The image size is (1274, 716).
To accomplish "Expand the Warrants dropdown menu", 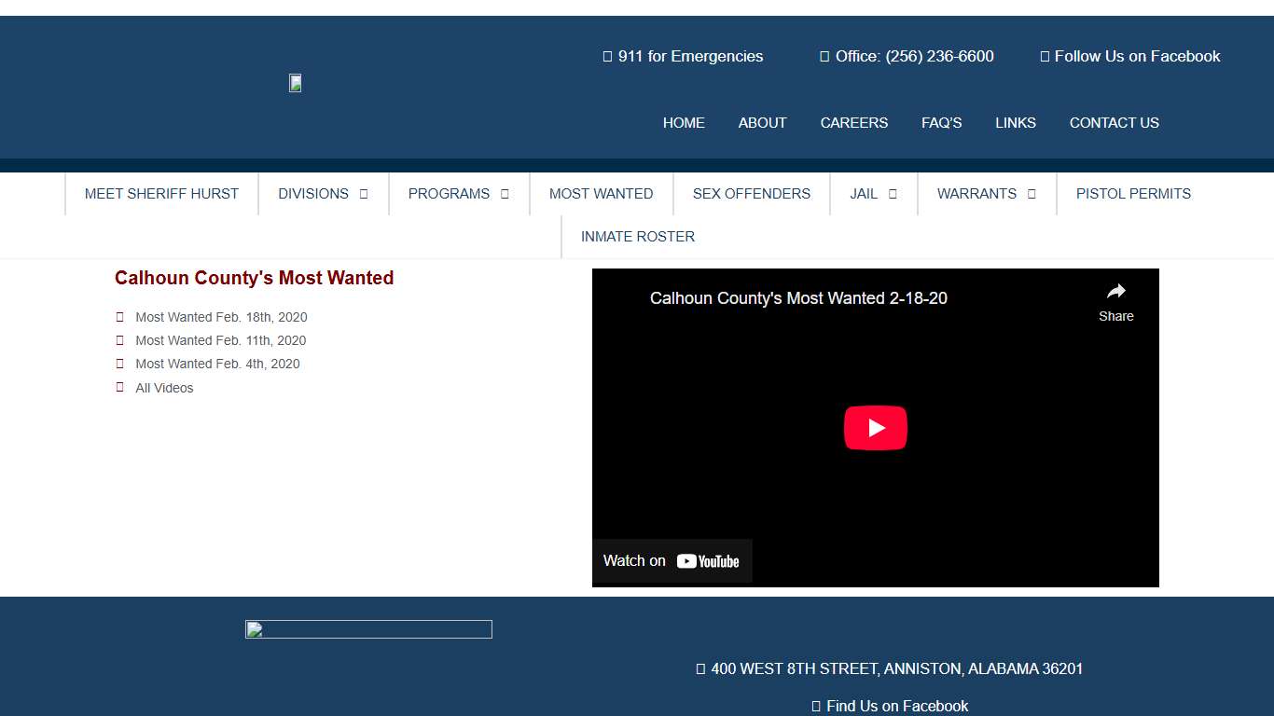I will pyautogui.click(x=986, y=194).
